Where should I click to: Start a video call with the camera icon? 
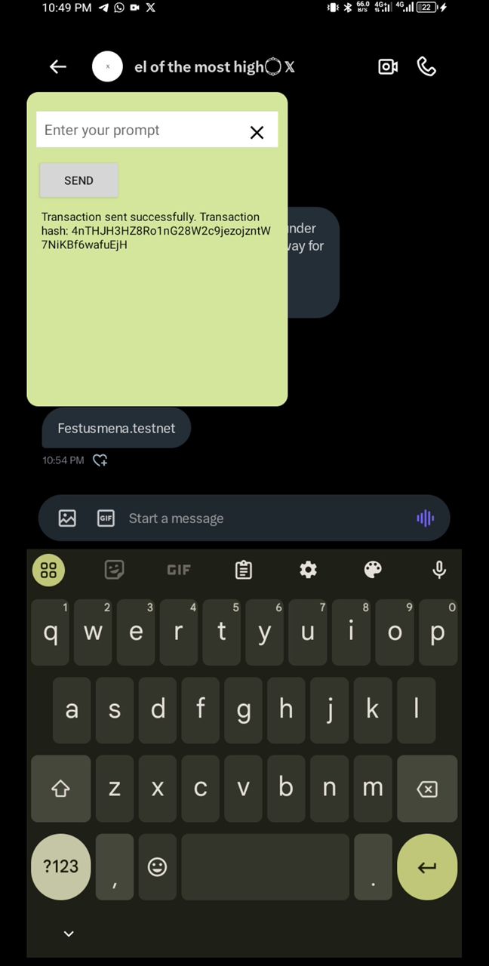coord(388,66)
